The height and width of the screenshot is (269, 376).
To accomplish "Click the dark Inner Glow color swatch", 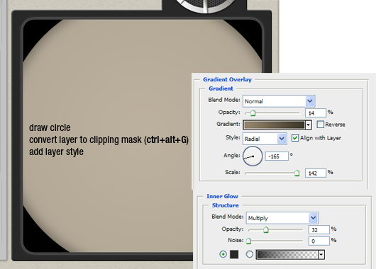I will (x=234, y=254).
